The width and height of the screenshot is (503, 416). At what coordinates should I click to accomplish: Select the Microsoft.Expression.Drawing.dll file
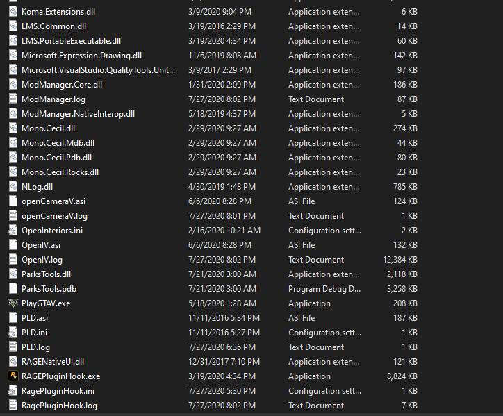[x=82, y=56]
